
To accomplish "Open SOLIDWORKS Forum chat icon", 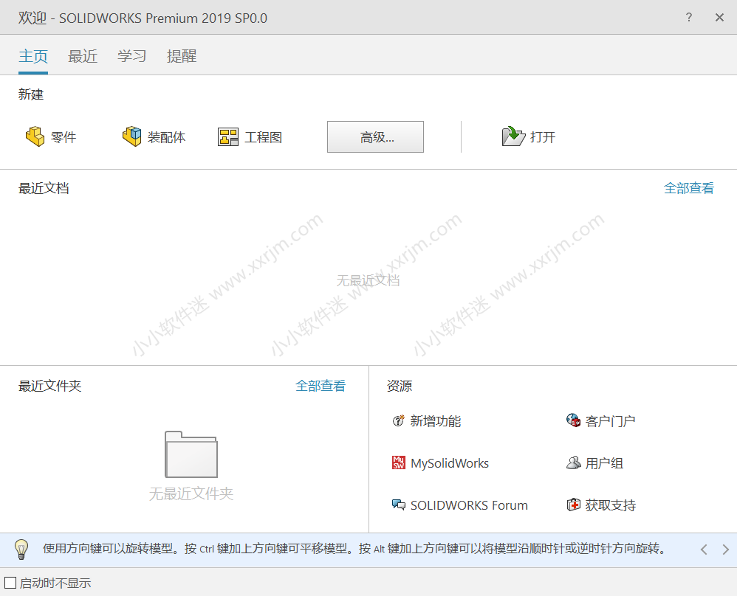I will tap(398, 505).
